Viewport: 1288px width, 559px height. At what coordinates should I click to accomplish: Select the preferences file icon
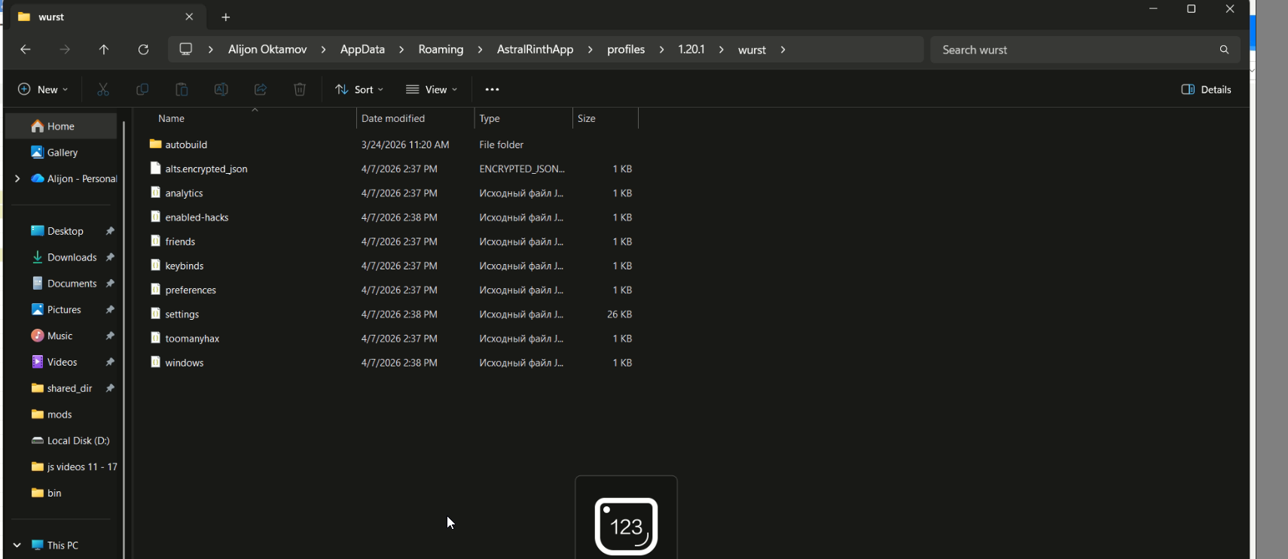155,289
